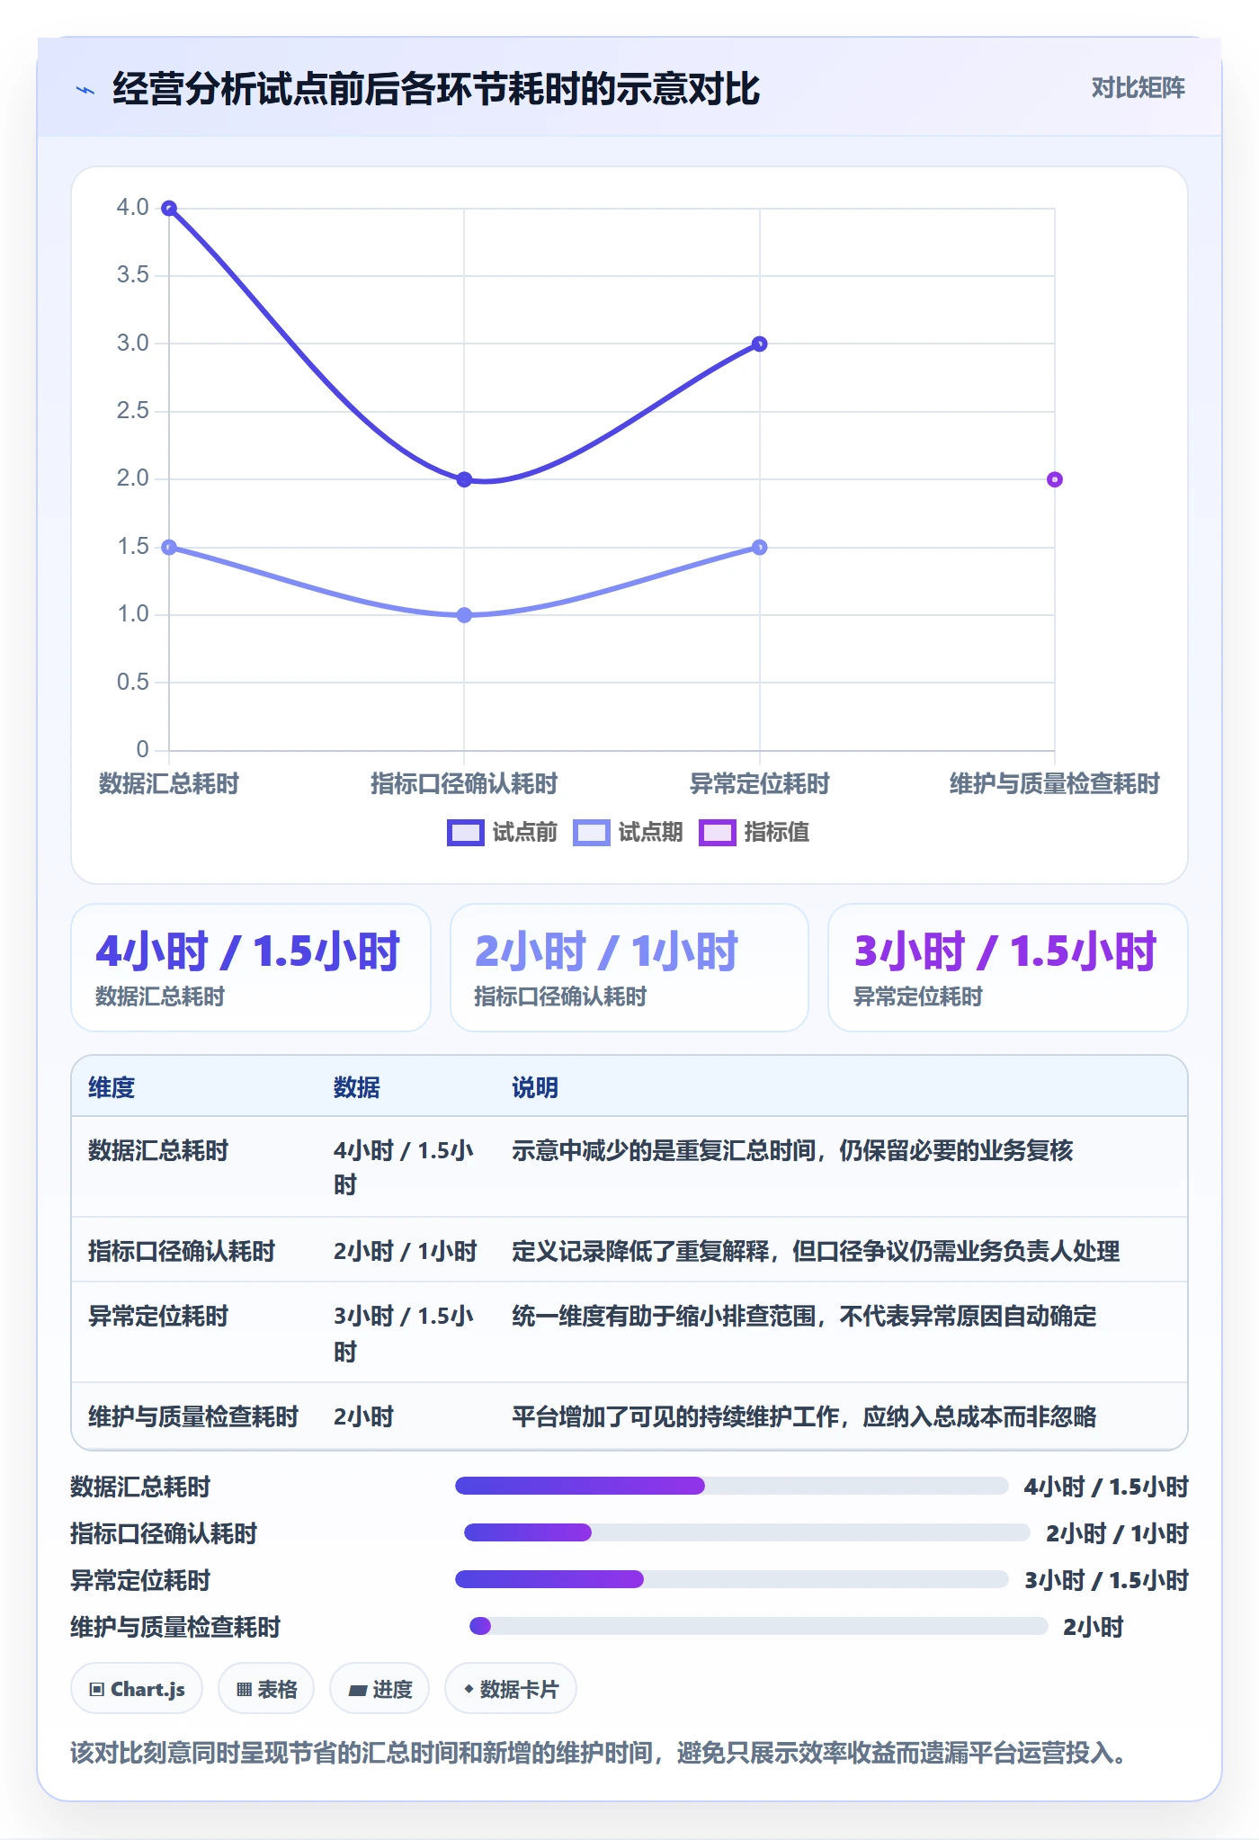This screenshot has height=1840, width=1259.
Task: Click the 4小时 / 1.5小时 progress value
Action: [1106, 1487]
